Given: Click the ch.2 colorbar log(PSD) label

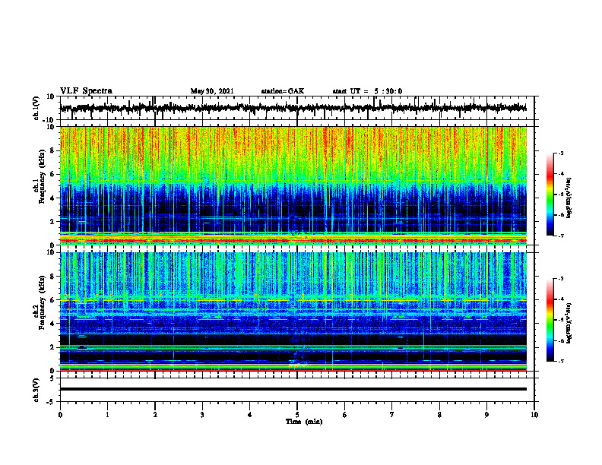Looking at the screenshot, I should click(569, 323).
